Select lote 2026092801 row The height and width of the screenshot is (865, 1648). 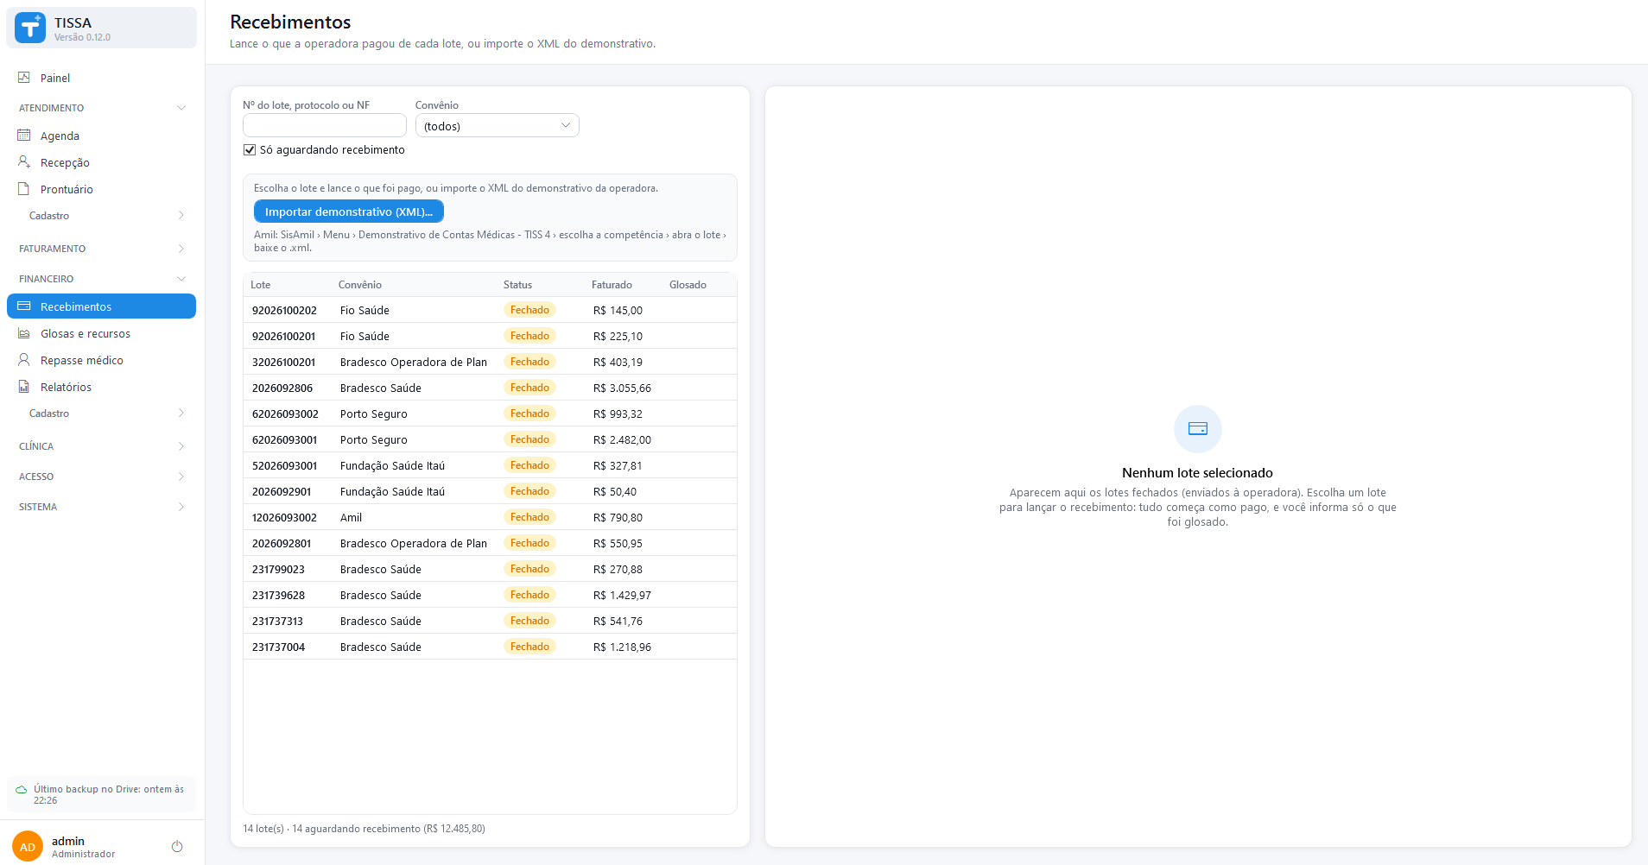[490, 543]
